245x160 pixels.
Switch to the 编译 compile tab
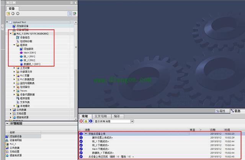coord(117,116)
